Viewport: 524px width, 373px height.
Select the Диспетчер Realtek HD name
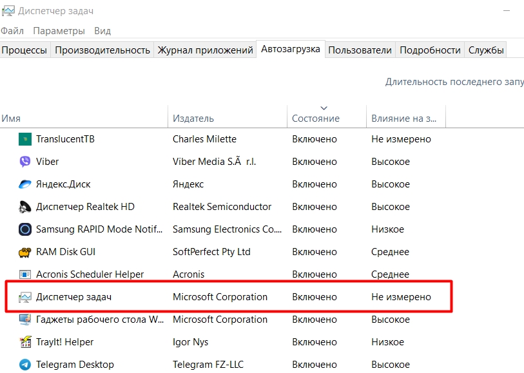pyautogui.click(x=85, y=207)
